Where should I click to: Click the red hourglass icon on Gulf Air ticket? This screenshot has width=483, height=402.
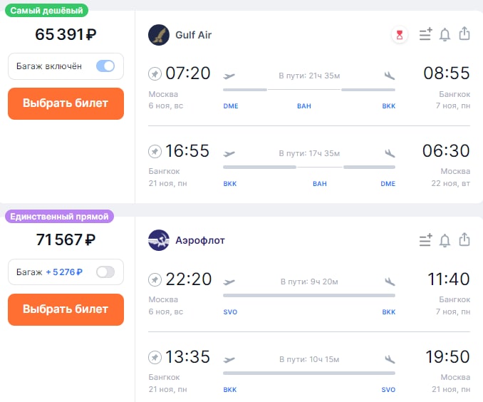tap(400, 34)
